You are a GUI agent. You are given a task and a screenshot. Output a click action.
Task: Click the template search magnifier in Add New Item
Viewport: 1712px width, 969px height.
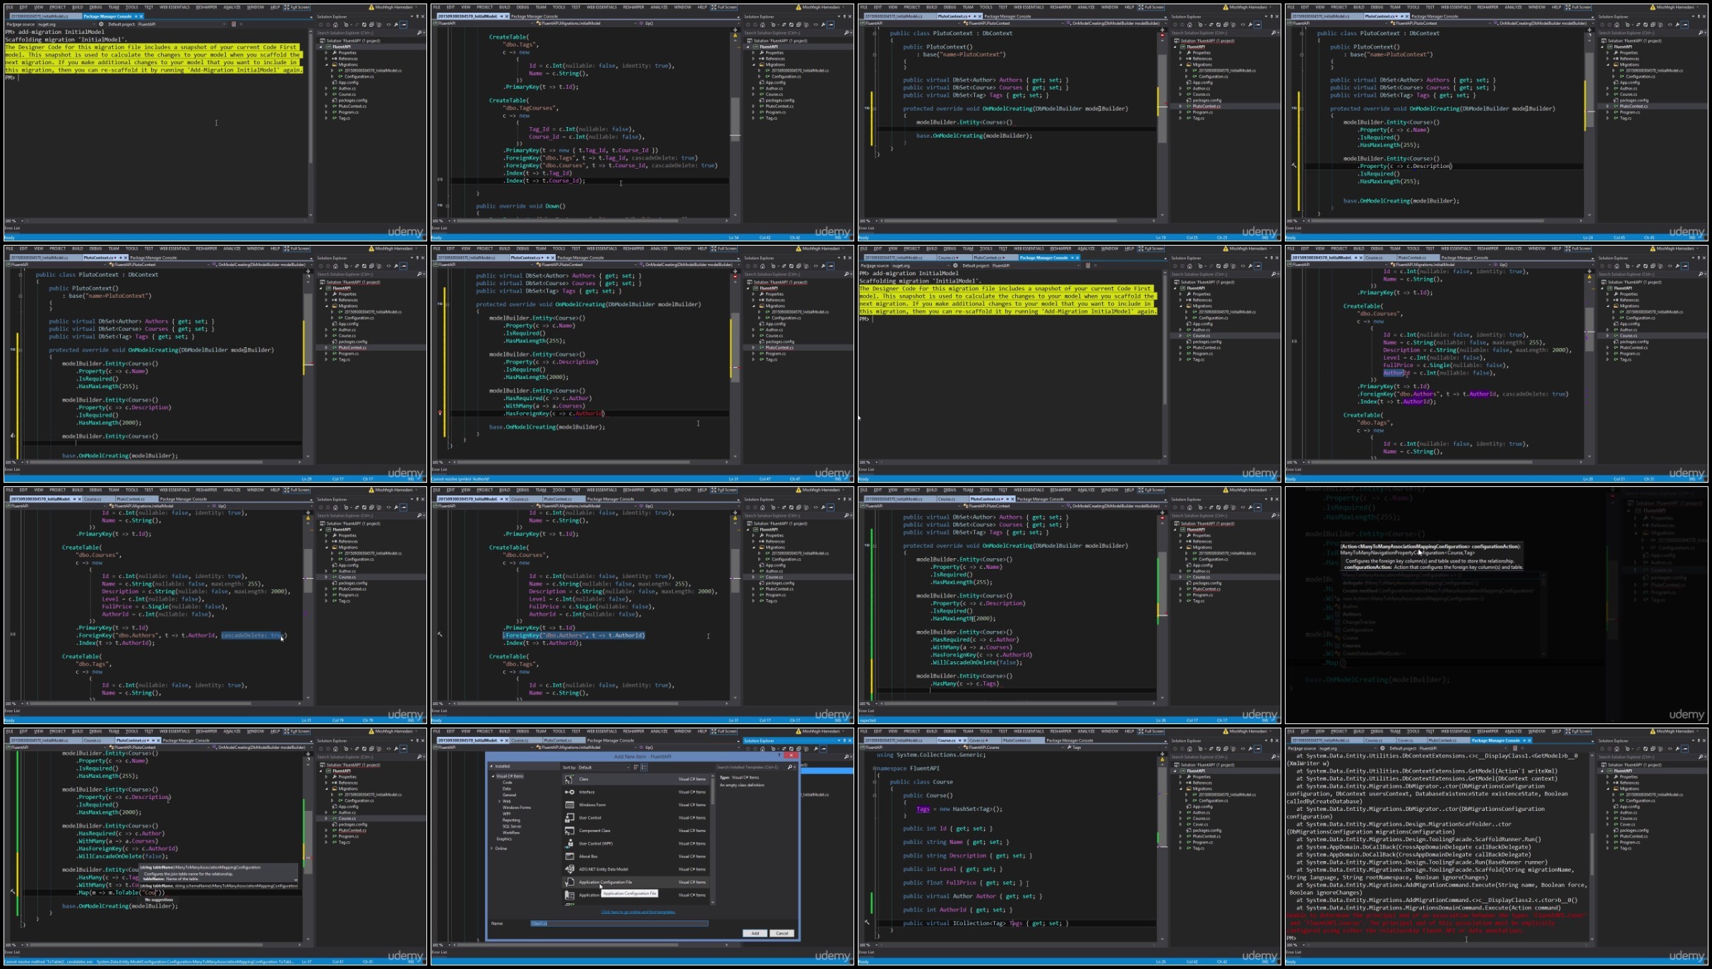pyautogui.click(x=789, y=767)
